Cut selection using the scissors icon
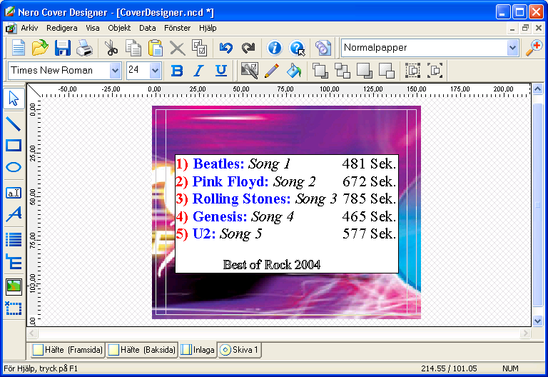This screenshot has height=377, width=548. click(x=111, y=48)
